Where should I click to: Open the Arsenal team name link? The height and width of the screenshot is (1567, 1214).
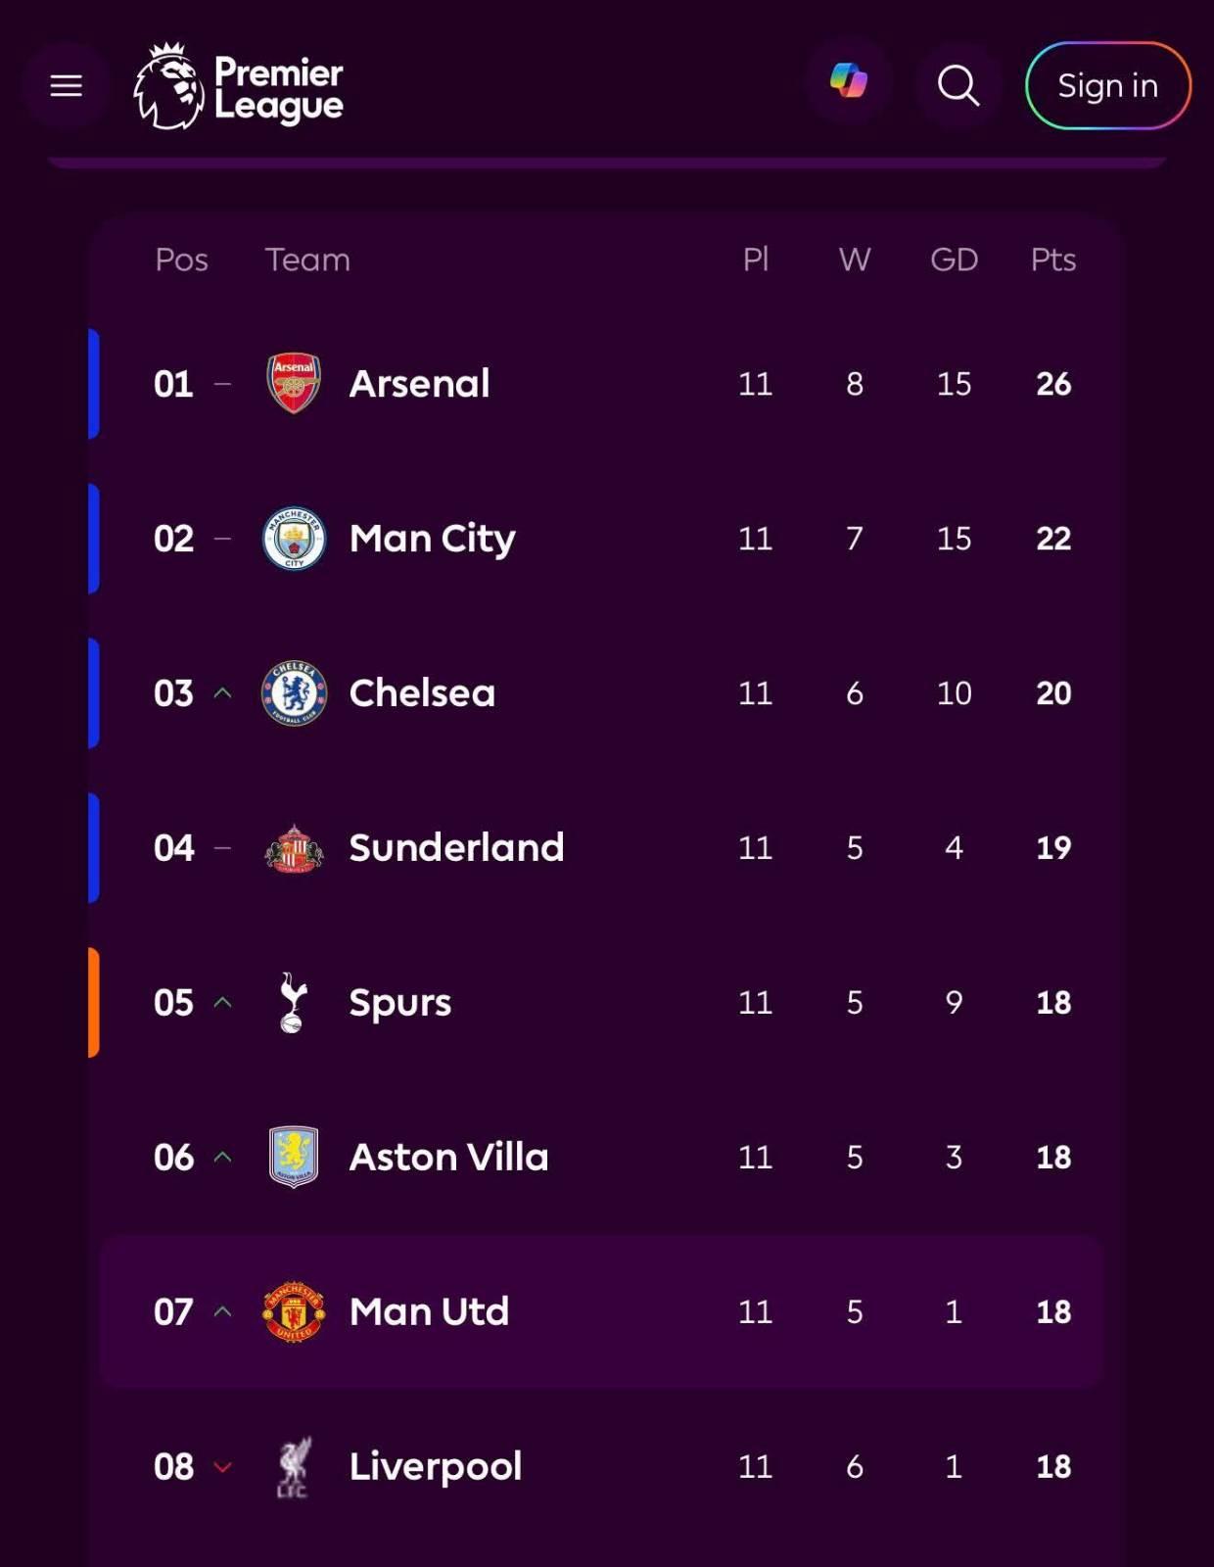click(x=419, y=383)
